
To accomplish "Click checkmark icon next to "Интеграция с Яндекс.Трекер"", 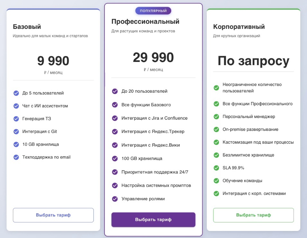I will 115,132.
